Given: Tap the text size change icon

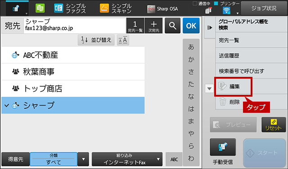Looking at the screenshot, I should (123, 40).
